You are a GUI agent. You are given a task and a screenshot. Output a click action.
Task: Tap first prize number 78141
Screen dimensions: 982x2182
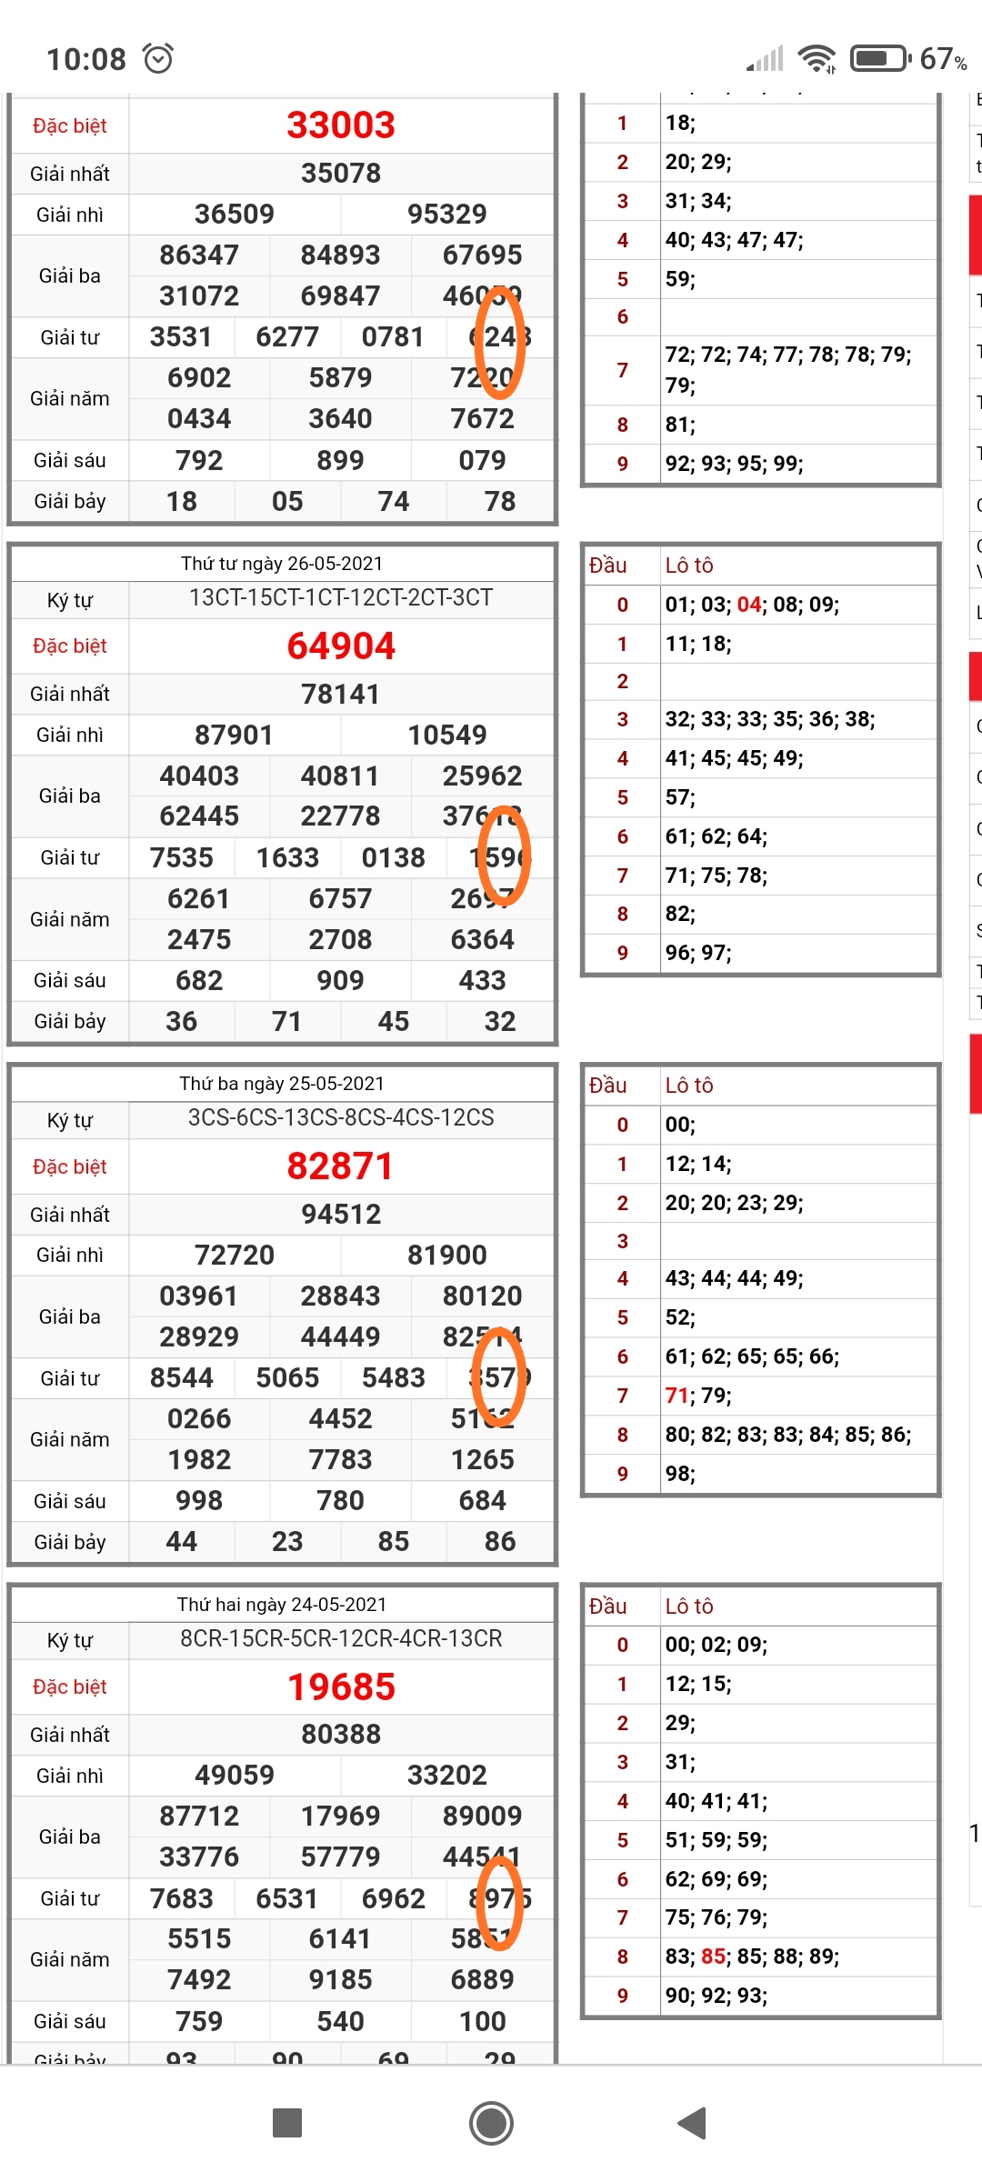pyautogui.click(x=341, y=695)
